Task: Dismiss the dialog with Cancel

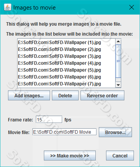Action: point(120,156)
